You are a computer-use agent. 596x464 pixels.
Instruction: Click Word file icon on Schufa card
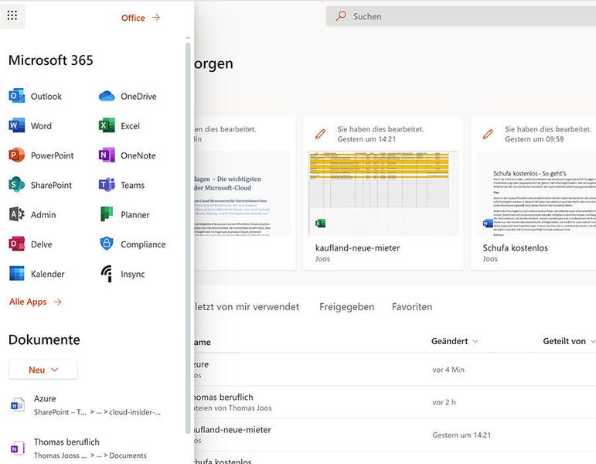(488, 223)
